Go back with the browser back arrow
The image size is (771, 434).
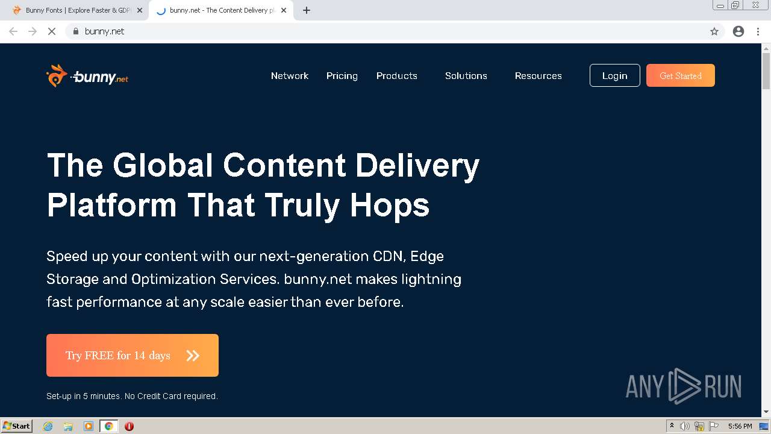pos(13,31)
